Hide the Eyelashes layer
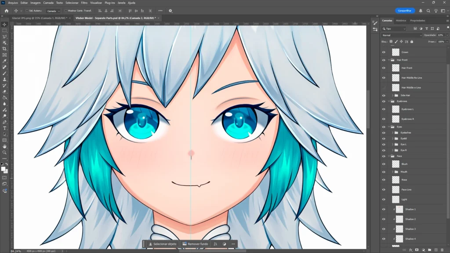 point(384,132)
